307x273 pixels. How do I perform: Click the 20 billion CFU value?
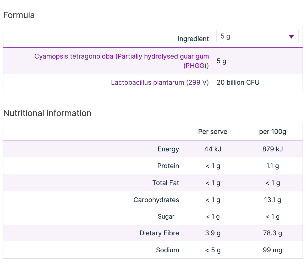pos(238,83)
